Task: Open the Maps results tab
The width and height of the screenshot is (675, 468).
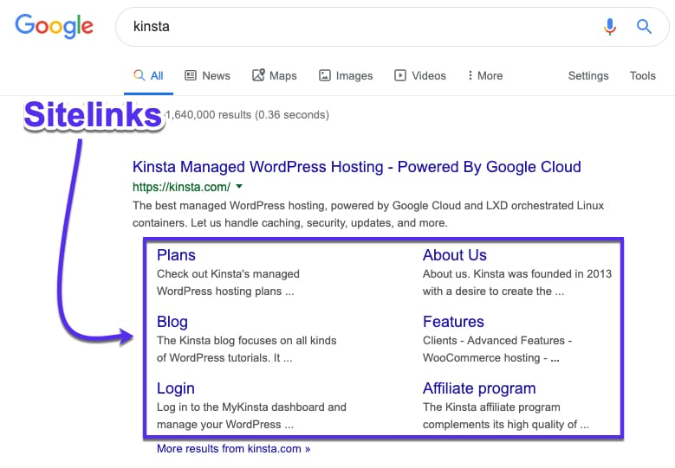Action: pyautogui.click(x=275, y=75)
